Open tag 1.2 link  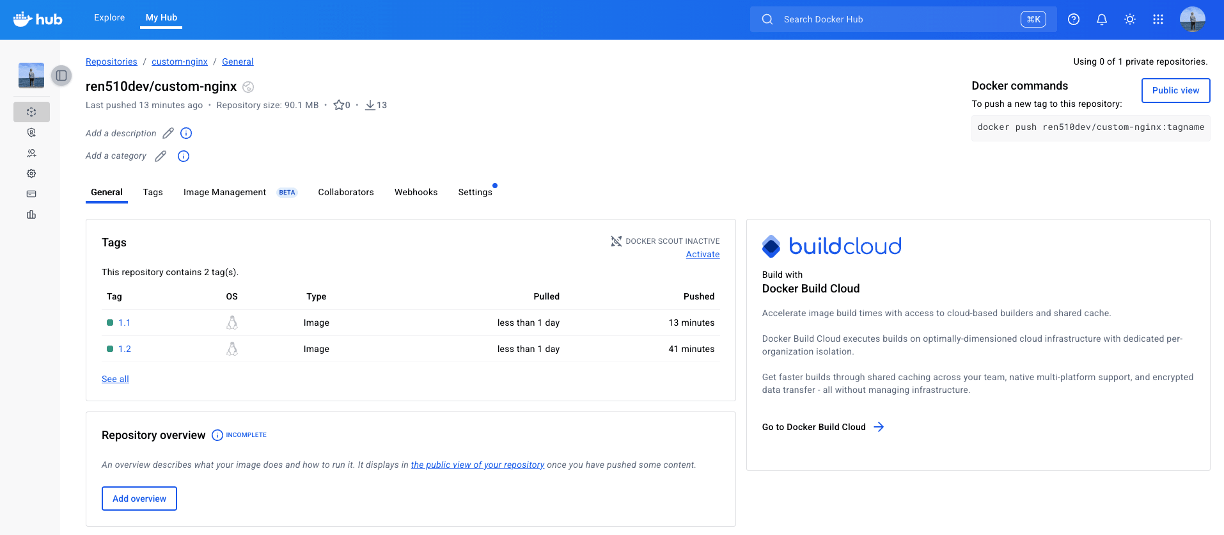tap(125, 349)
